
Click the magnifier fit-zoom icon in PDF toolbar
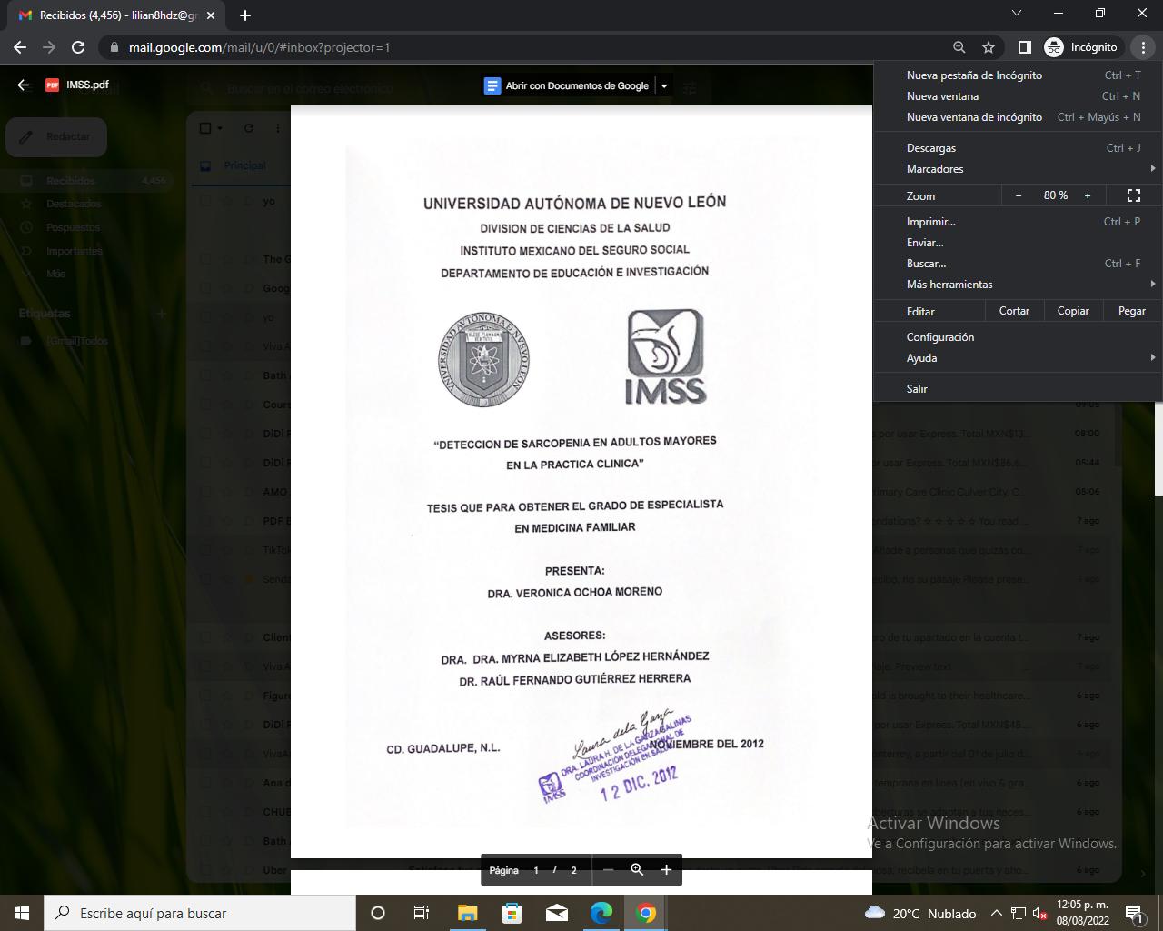point(638,870)
